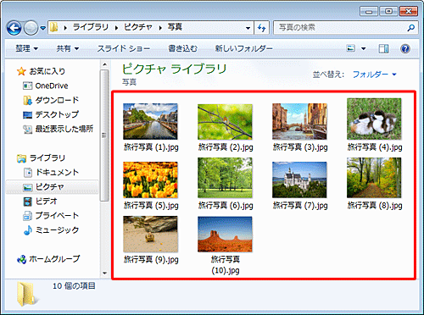Select お気に入り in the navigation pane
This screenshot has width=424, height=315.
[x=47, y=71]
